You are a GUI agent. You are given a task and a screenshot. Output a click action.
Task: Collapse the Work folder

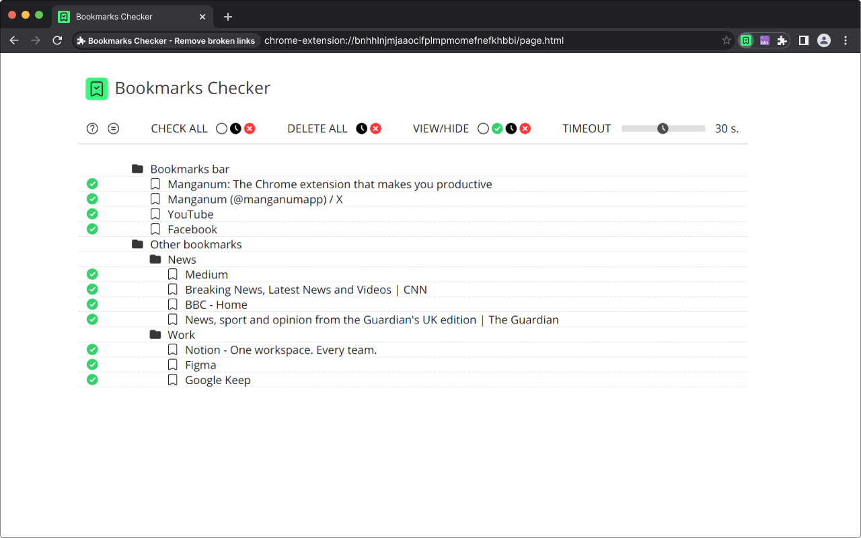(x=155, y=335)
